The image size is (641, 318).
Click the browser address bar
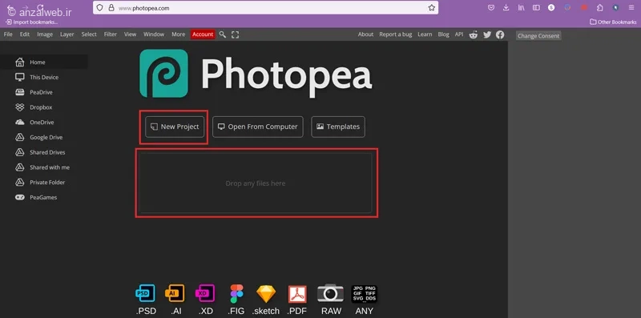266,8
